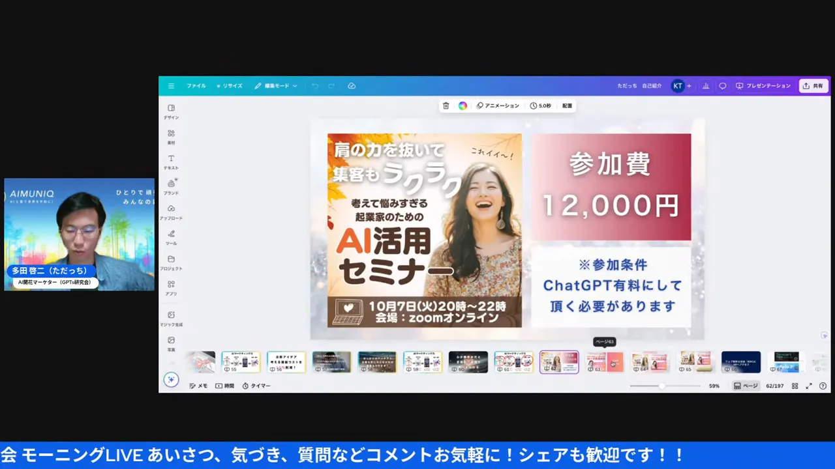Open the ファイル menu
This screenshot has width=835, height=469.
coord(196,86)
